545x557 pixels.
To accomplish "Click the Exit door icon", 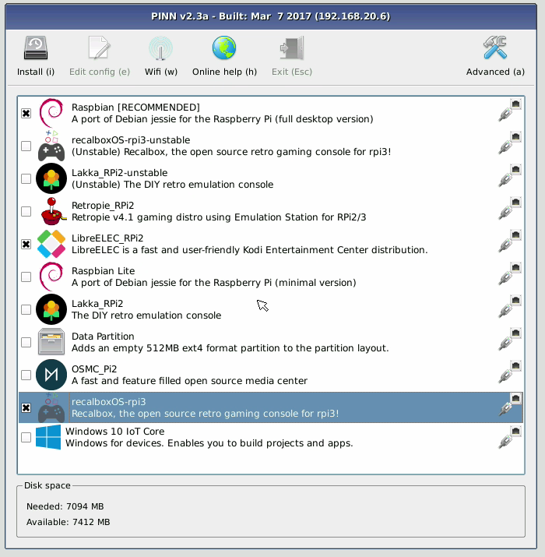I will coord(292,48).
